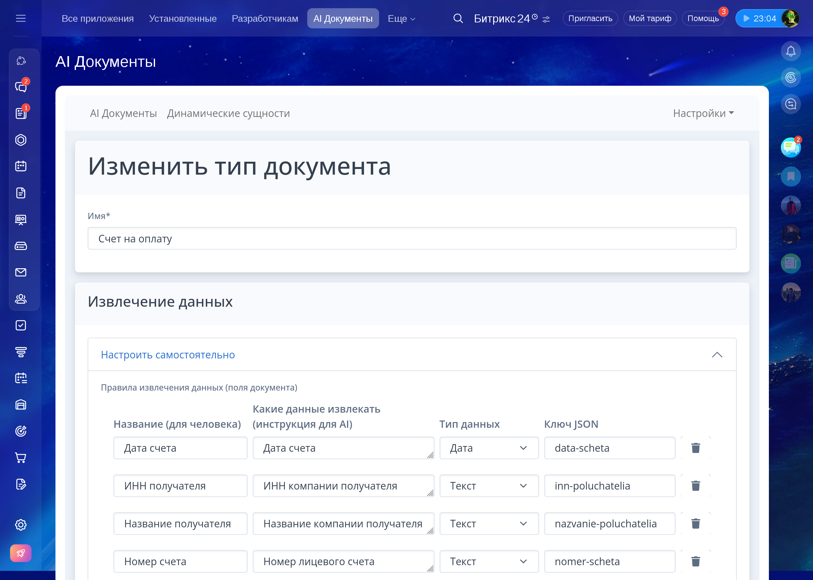
Task: Expand the 'Настройки' dropdown menu
Action: point(703,113)
